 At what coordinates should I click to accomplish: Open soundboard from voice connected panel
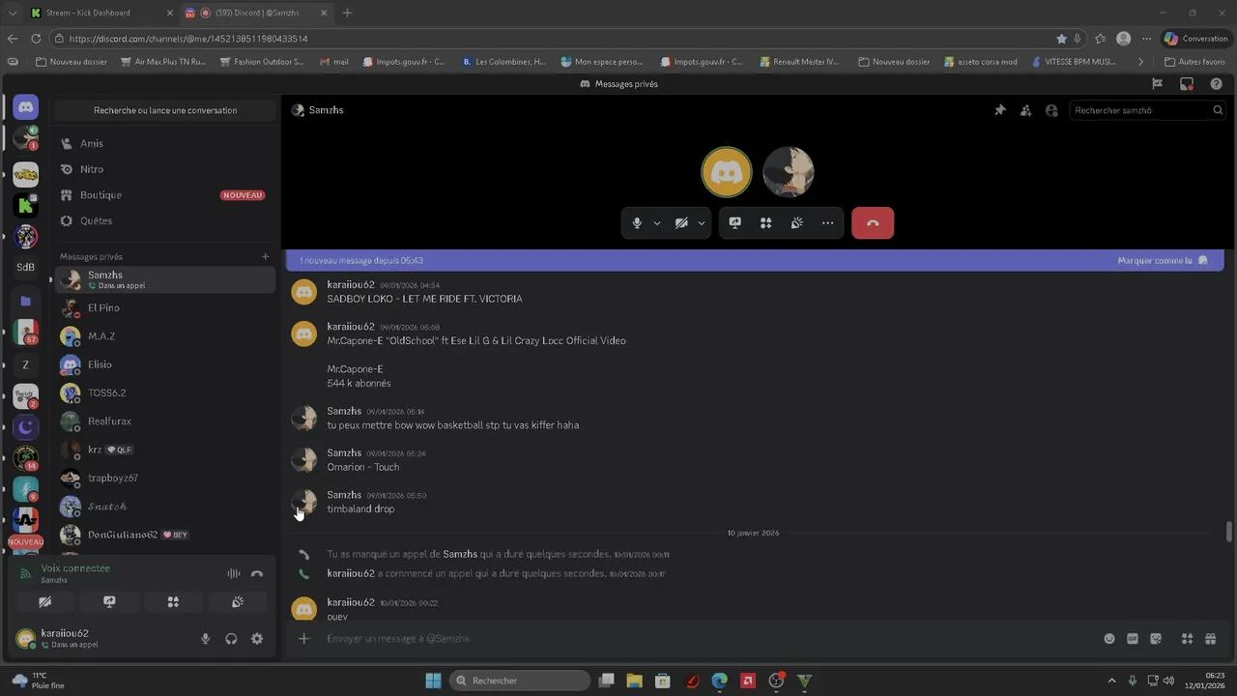(x=237, y=601)
